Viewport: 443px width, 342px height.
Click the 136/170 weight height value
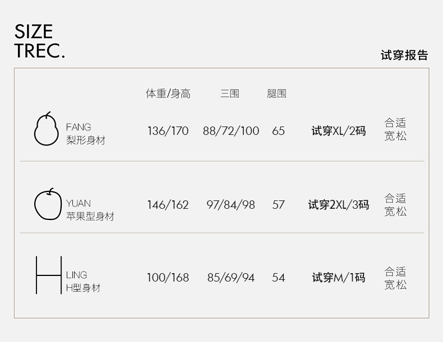coord(168,132)
